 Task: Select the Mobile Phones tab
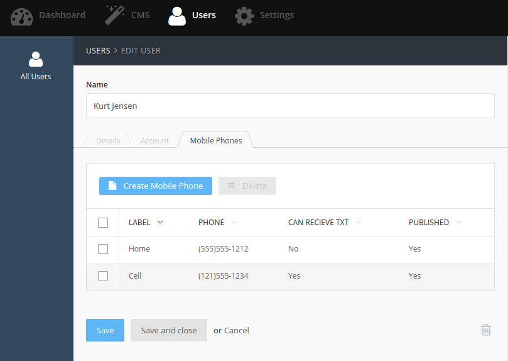[216, 140]
